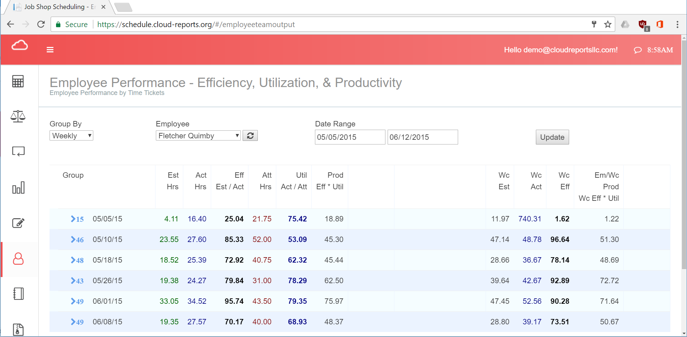Image resolution: width=687 pixels, height=337 pixels.
Task: Click the Em/Wc Prod column header
Action: pyautogui.click(x=599, y=187)
